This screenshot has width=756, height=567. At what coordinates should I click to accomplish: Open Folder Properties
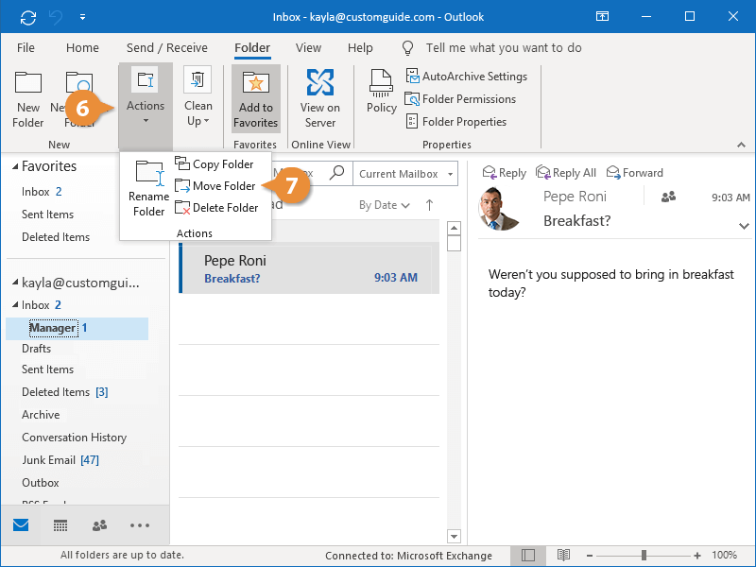point(456,122)
